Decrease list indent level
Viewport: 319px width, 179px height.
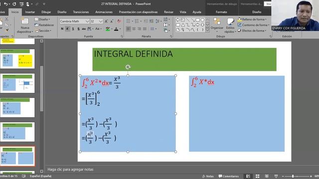(x=146, y=21)
